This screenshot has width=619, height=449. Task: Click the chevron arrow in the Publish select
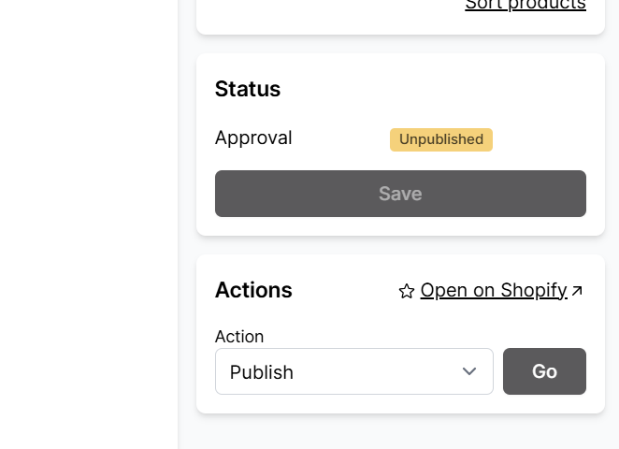[469, 371]
